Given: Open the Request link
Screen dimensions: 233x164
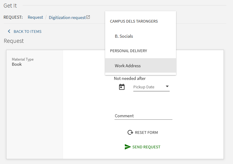Looking at the screenshot, I should 35,17.
